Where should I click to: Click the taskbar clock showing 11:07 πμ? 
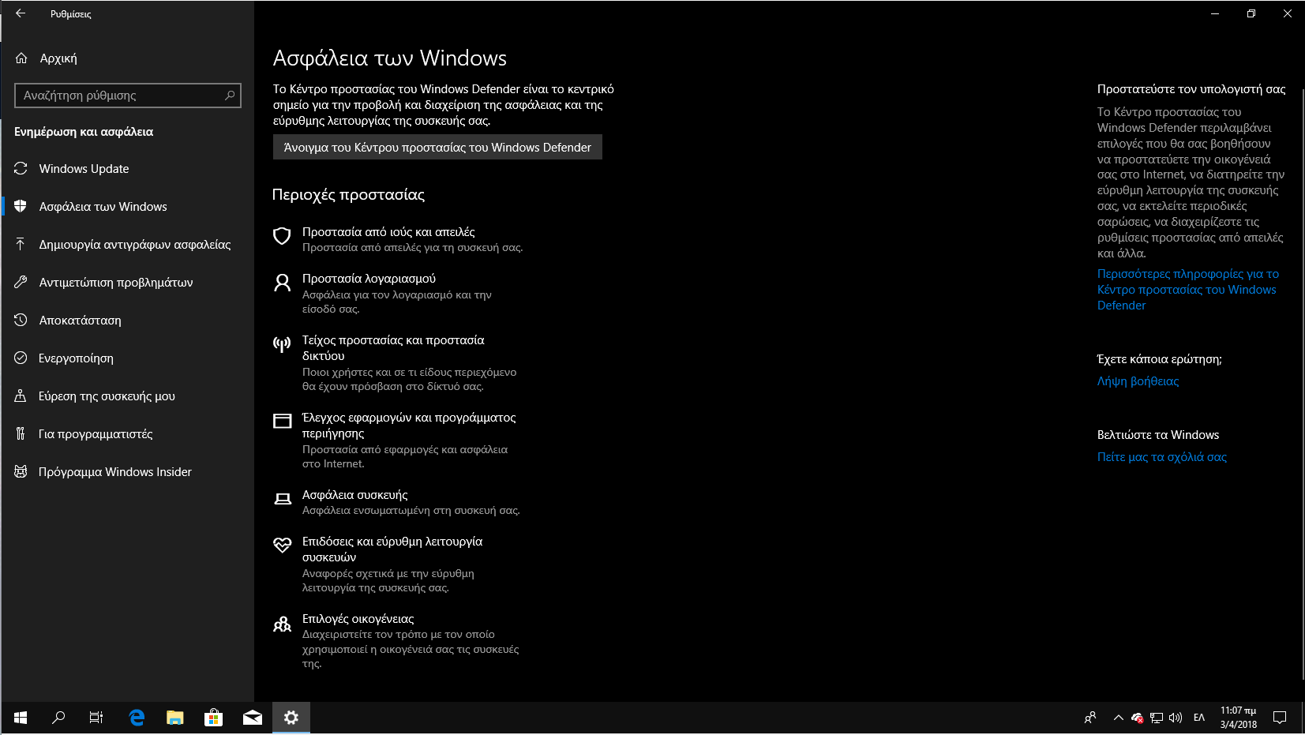(x=1238, y=718)
